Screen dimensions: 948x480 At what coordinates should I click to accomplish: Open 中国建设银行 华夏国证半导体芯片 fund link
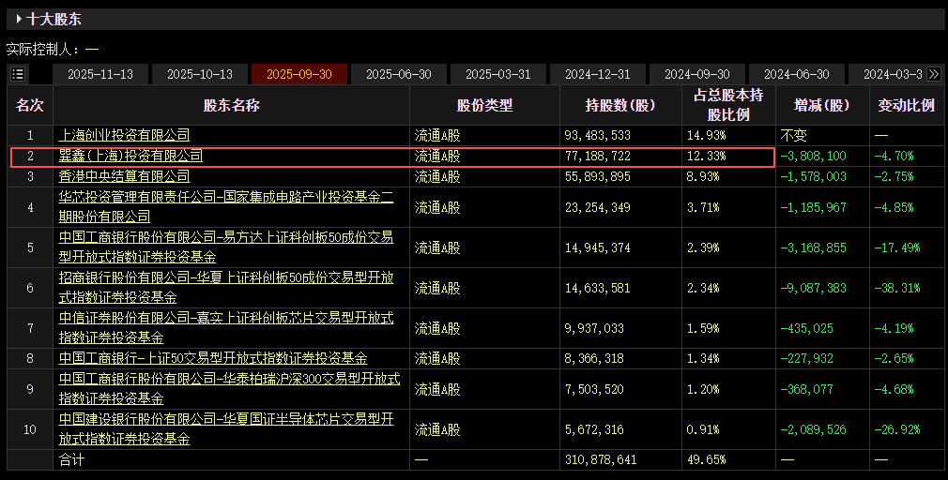tap(226, 429)
